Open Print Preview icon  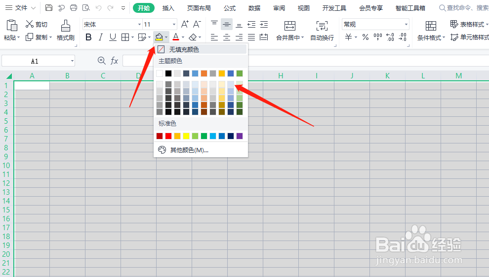86,8
